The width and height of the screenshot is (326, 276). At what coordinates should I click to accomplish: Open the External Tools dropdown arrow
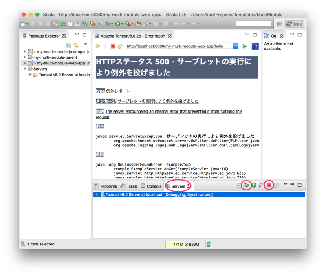click(x=132, y=24)
